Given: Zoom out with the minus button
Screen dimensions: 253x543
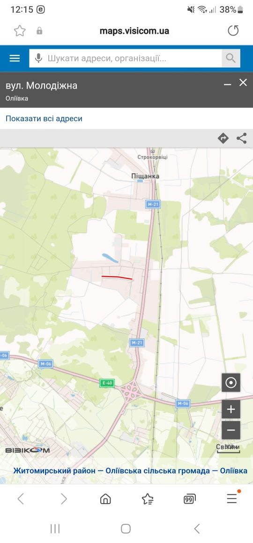Looking at the screenshot, I should coord(231,430).
